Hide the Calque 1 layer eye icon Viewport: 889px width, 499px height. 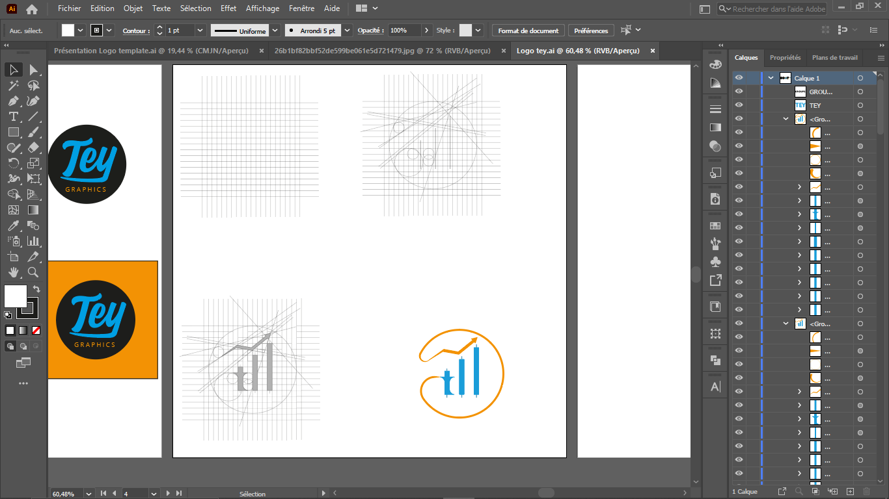[739, 78]
